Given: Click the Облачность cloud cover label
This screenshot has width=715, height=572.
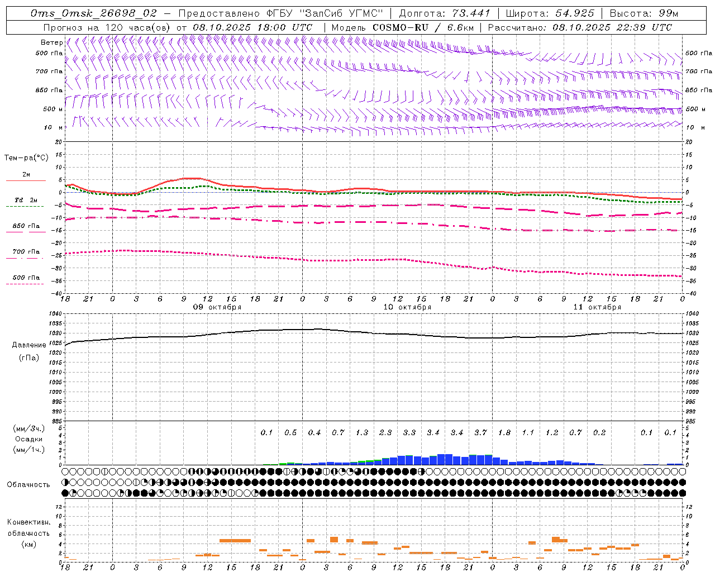Looking at the screenshot, I should pos(28,485).
